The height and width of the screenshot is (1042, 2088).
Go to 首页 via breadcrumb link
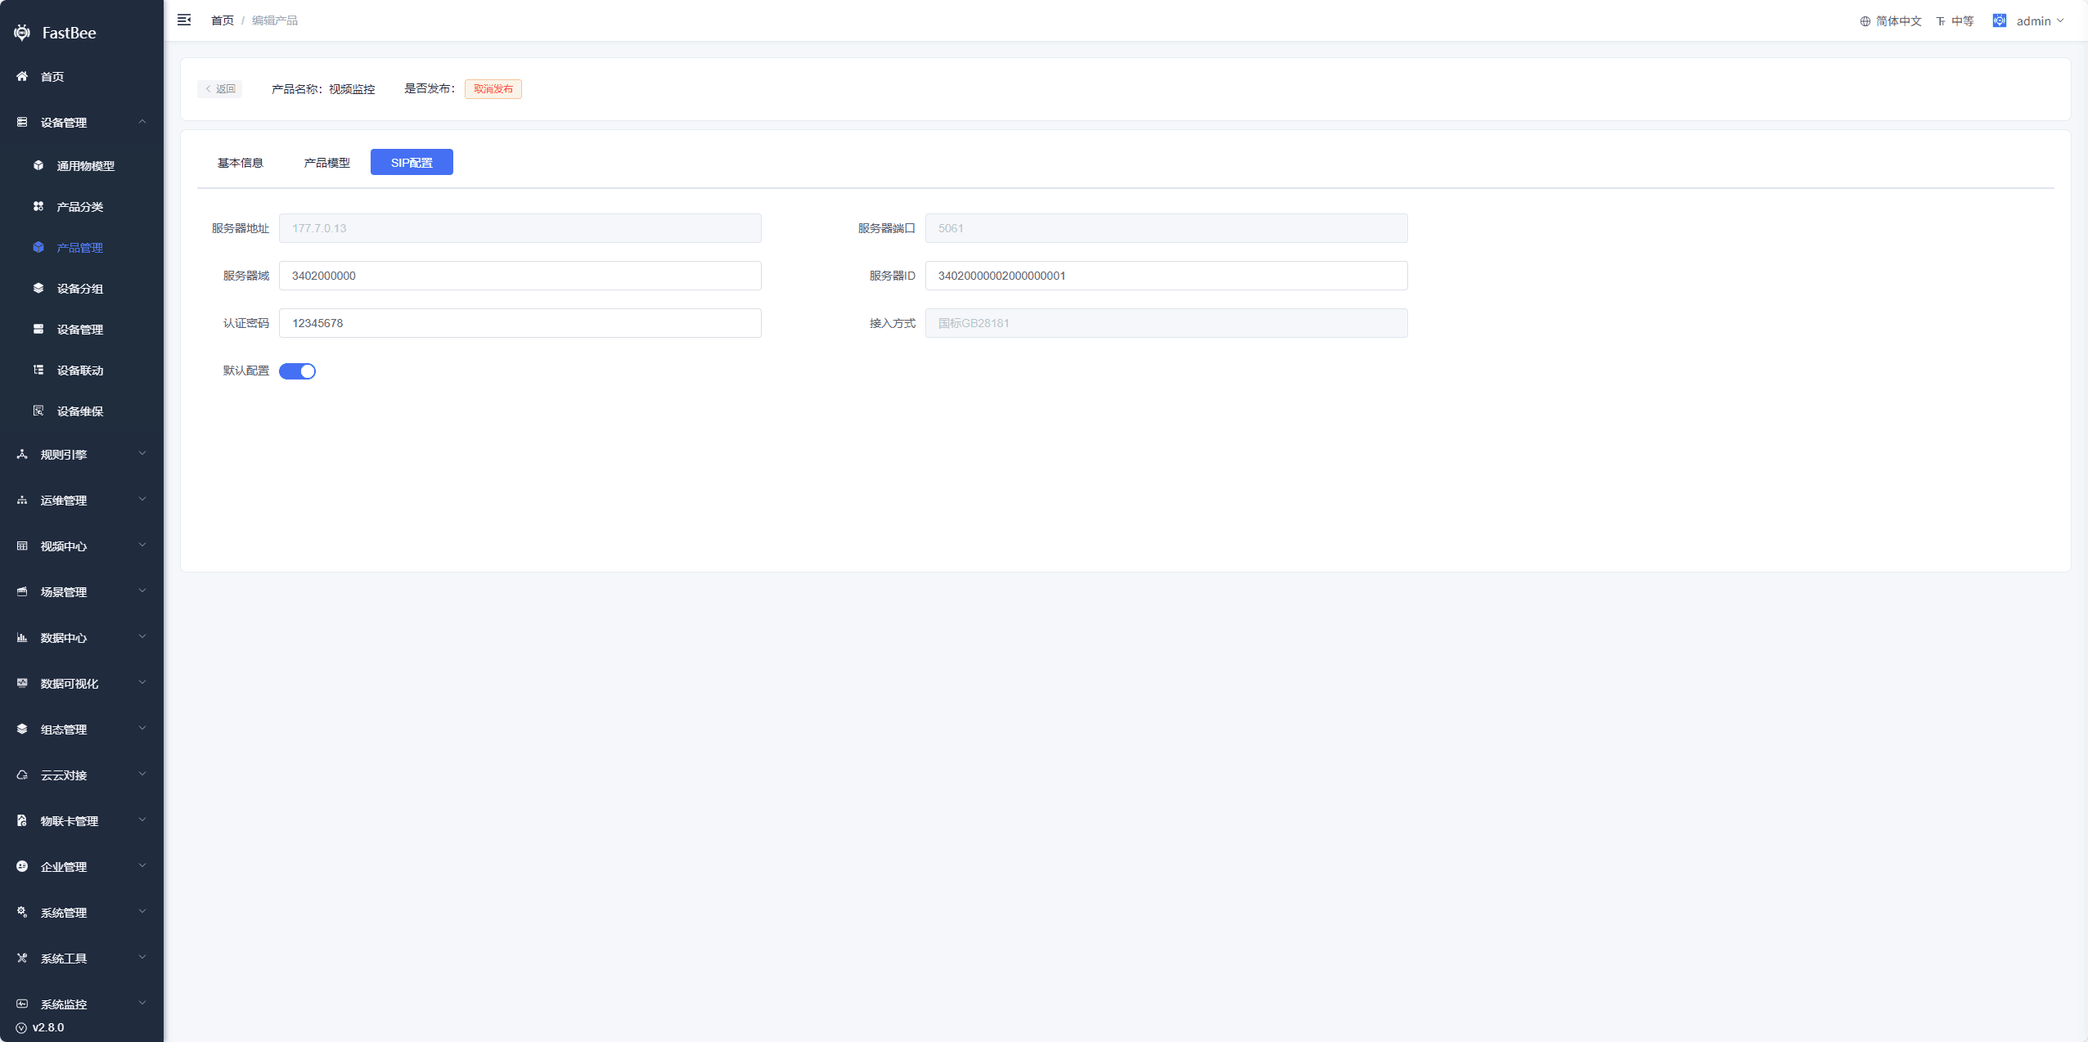[223, 20]
